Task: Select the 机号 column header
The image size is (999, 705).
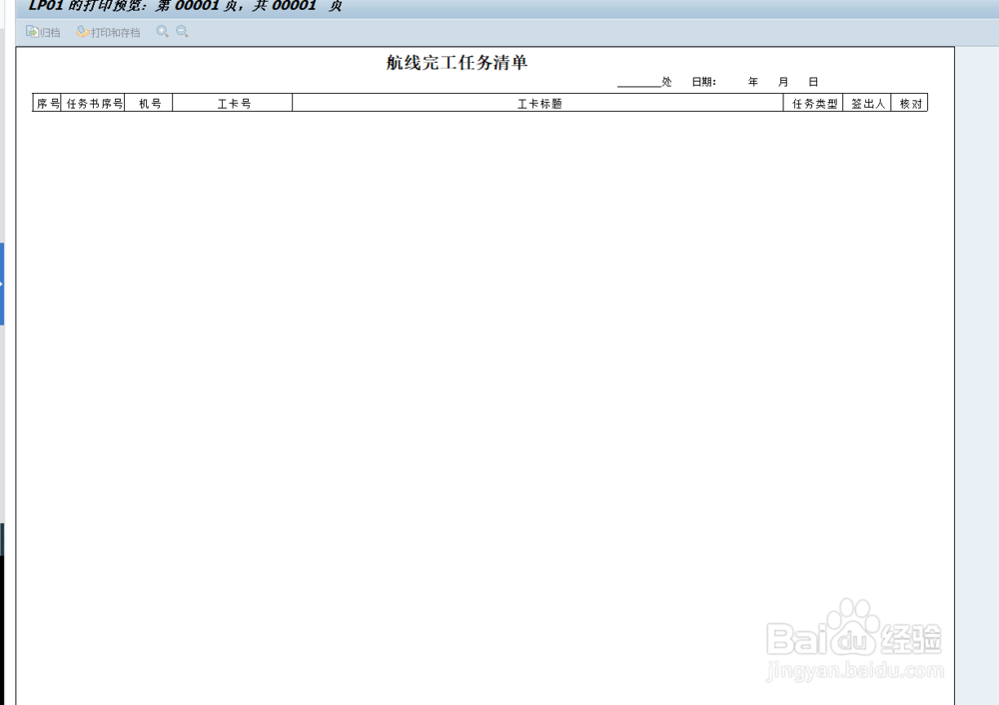Action: pos(149,102)
